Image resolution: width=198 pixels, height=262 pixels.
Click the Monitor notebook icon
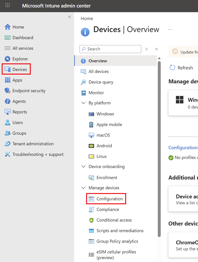coord(83,93)
